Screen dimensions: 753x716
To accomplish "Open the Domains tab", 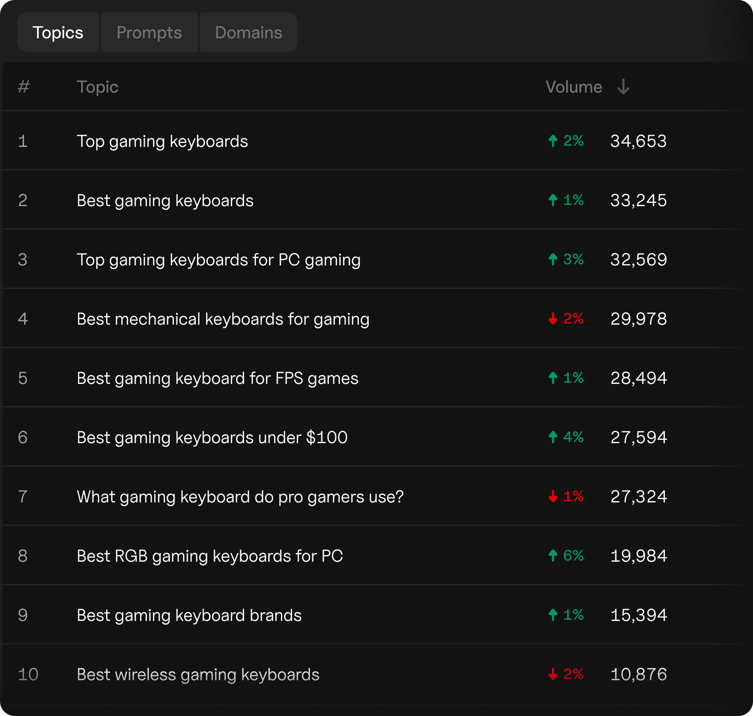I will tap(249, 33).
